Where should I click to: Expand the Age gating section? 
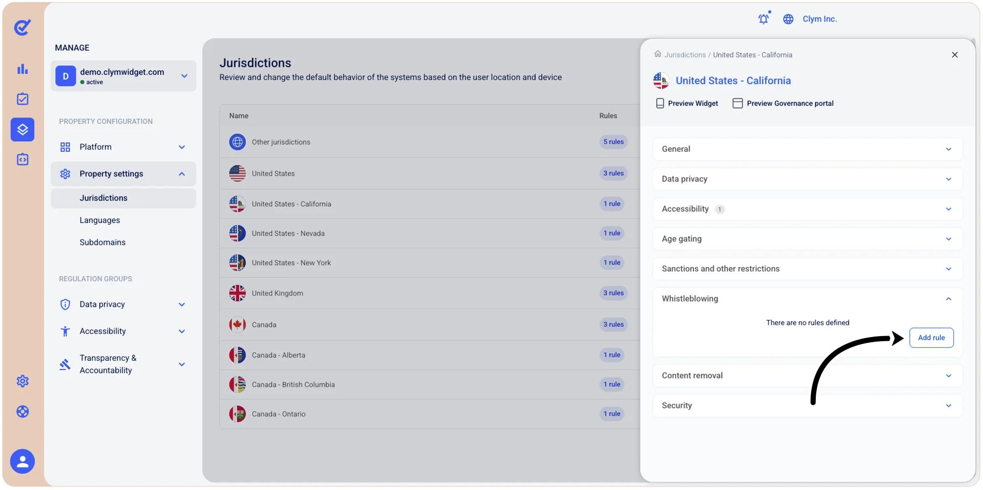coord(808,239)
